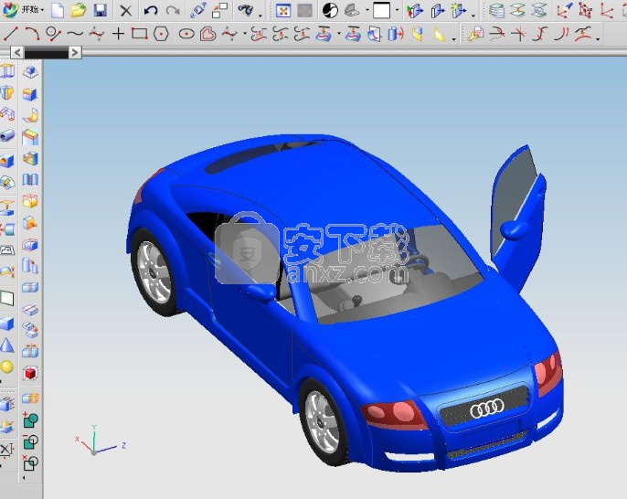Open a file with the folder icon
Viewport: 627px width, 499px height.
click(x=79, y=11)
